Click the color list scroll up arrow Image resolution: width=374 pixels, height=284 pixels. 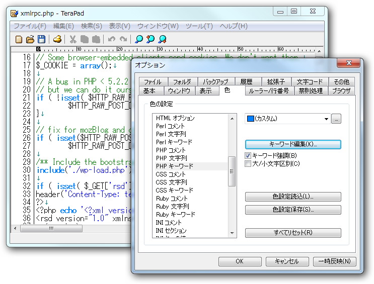[x=232, y=119]
